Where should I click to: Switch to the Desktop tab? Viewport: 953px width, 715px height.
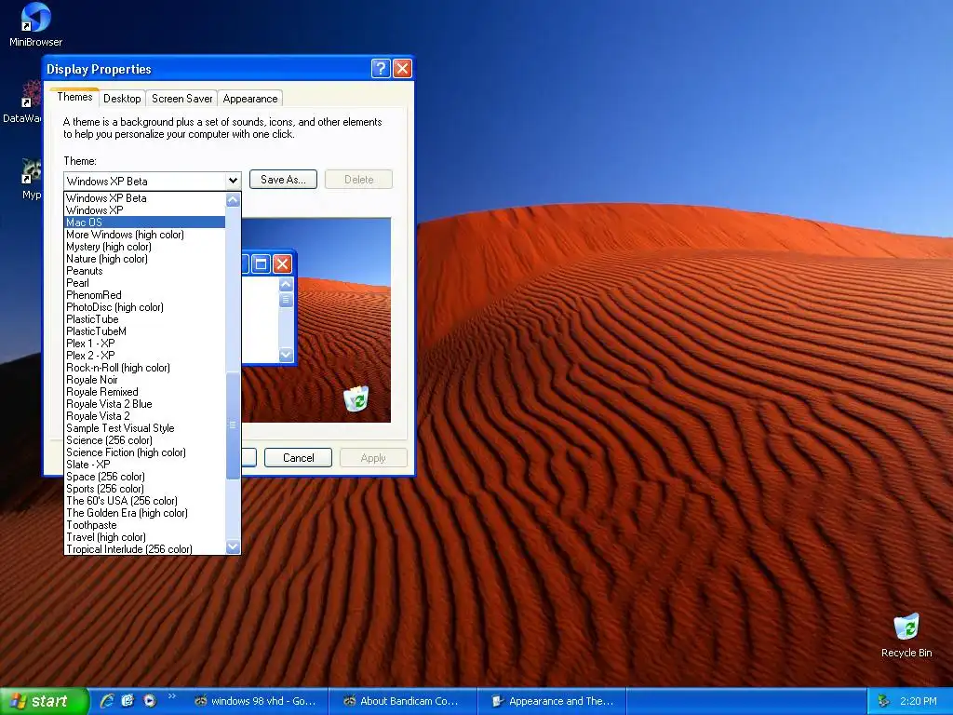click(122, 99)
